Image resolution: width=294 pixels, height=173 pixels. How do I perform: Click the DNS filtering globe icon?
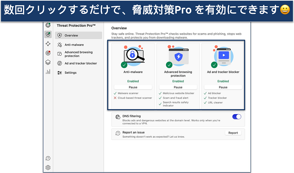[118, 117]
